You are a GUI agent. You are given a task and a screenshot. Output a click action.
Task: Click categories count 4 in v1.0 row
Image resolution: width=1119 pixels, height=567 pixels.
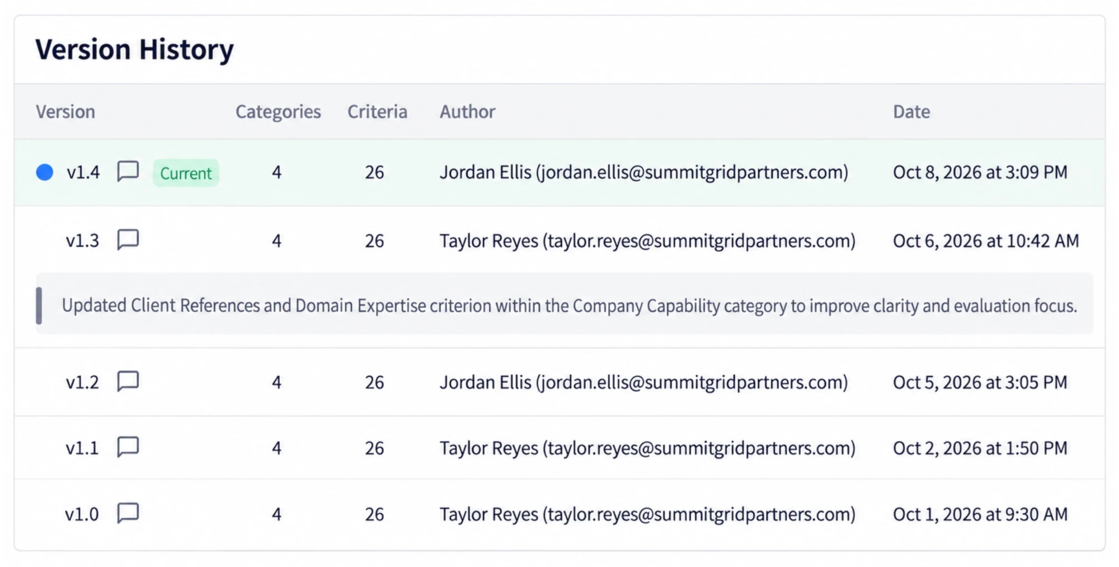click(x=276, y=514)
